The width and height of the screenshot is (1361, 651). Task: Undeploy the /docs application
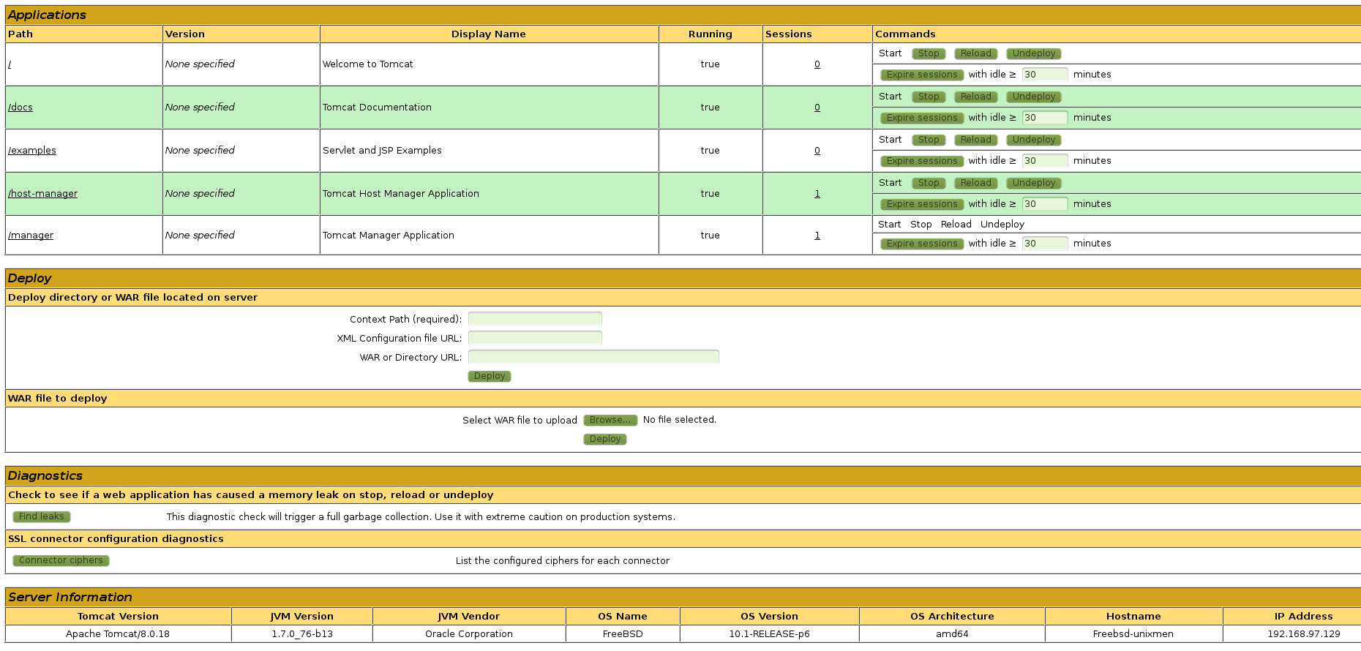tap(1034, 97)
